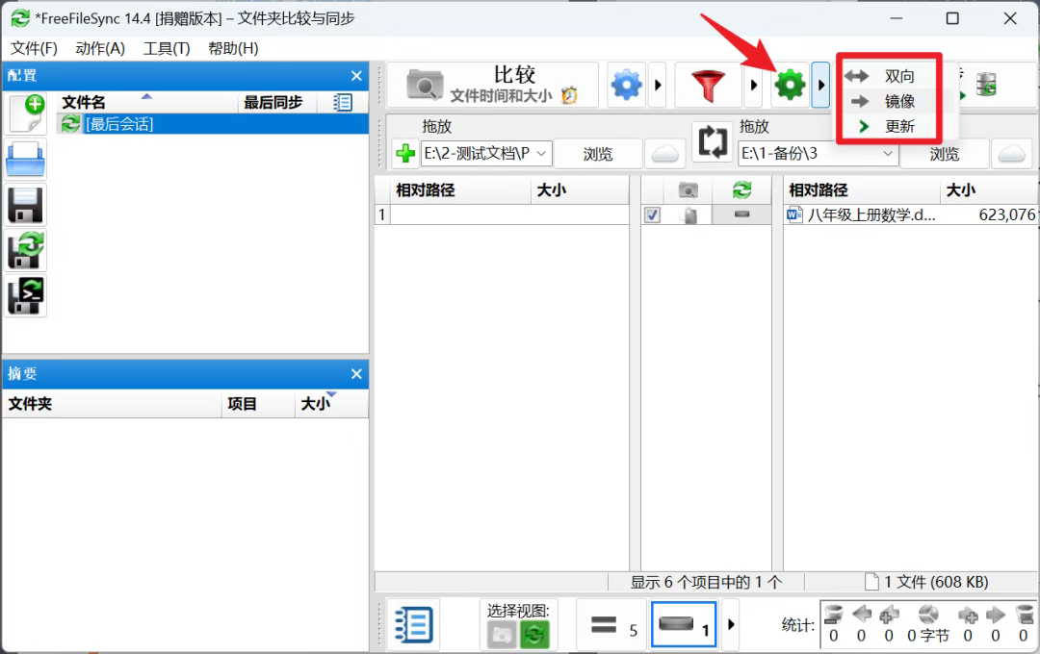Swap sides with the double-arrow swap icon
The height and width of the screenshot is (654, 1040).
[x=713, y=141]
